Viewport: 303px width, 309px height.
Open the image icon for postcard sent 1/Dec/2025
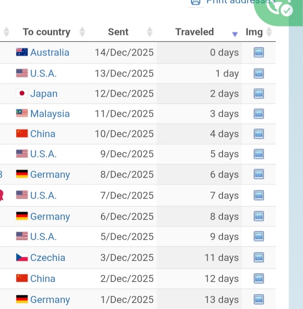click(259, 300)
